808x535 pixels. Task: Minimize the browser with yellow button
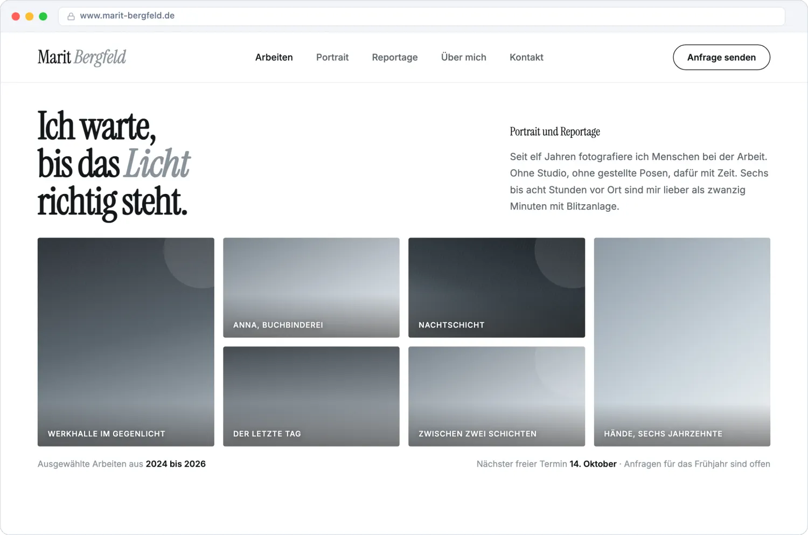pyautogui.click(x=30, y=16)
